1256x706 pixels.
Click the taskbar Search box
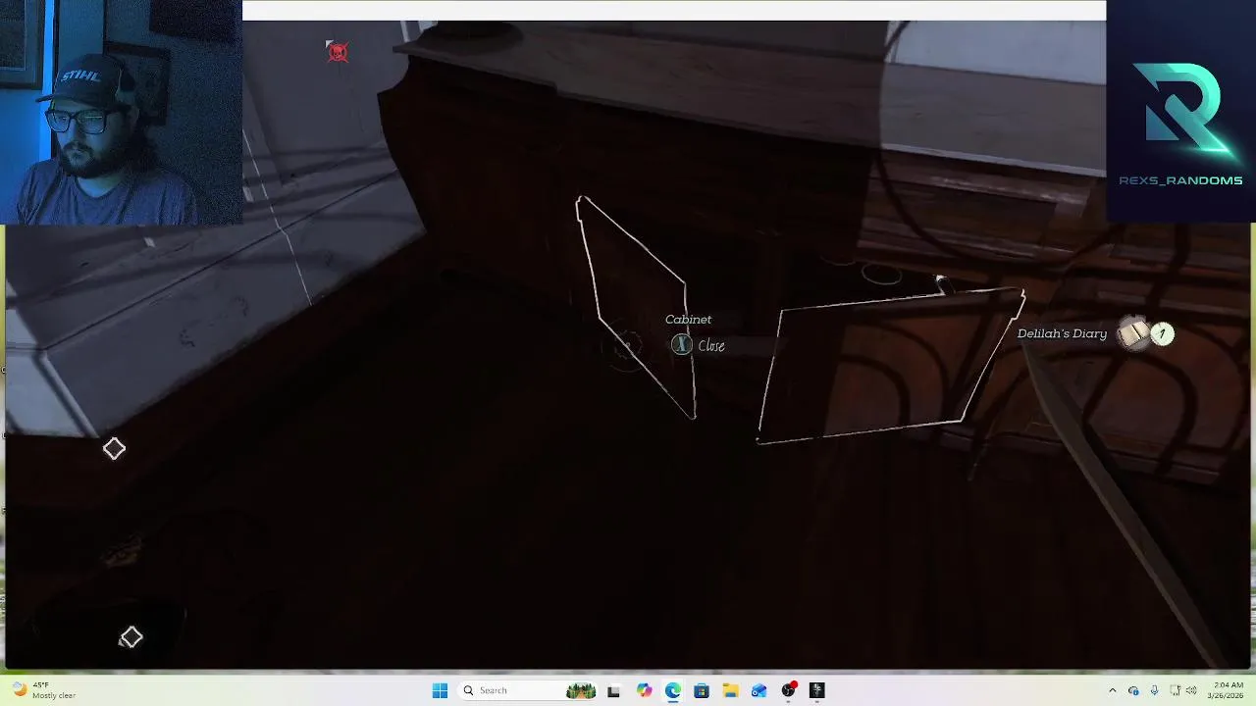coord(527,690)
